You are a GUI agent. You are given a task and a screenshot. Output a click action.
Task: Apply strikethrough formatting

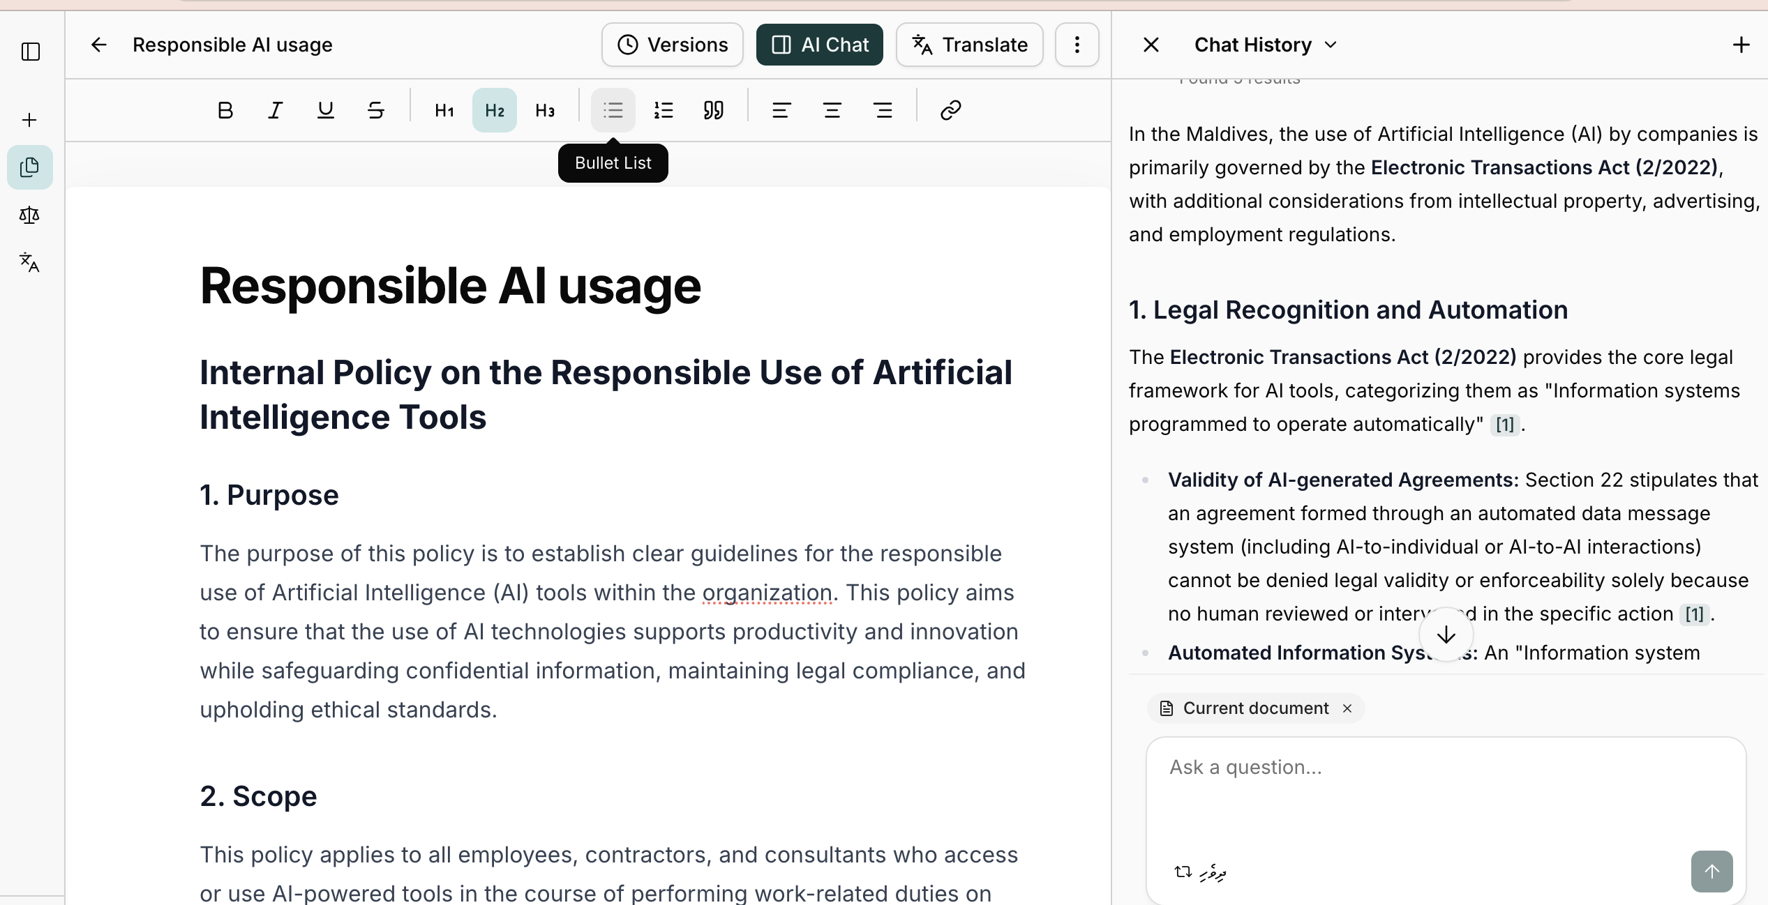(375, 110)
